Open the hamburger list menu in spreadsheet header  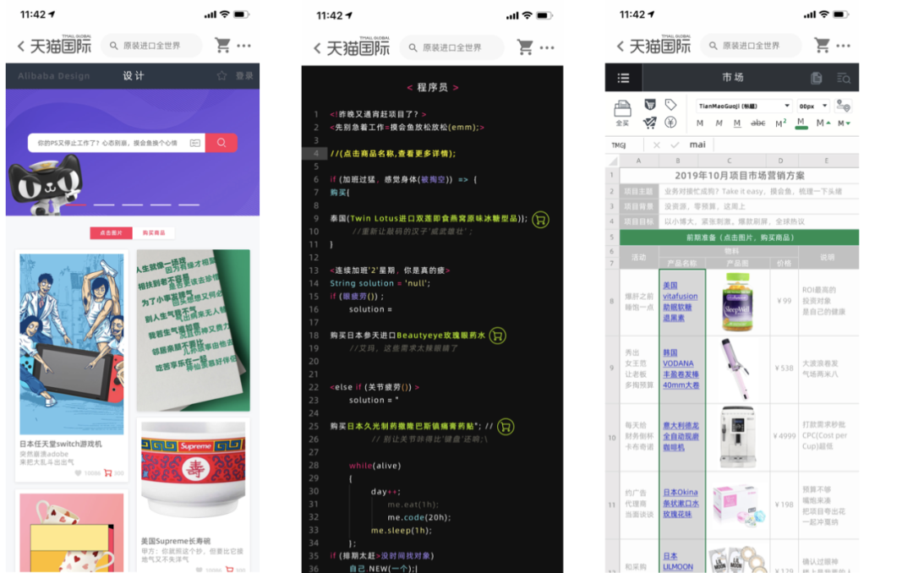coord(623,78)
